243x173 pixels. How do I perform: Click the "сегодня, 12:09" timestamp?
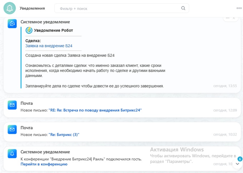pyautogui.click(x=225, y=110)
